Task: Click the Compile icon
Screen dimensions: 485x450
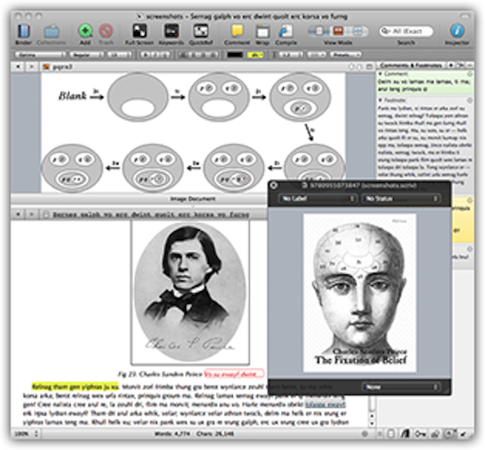Action: point(286,31)
